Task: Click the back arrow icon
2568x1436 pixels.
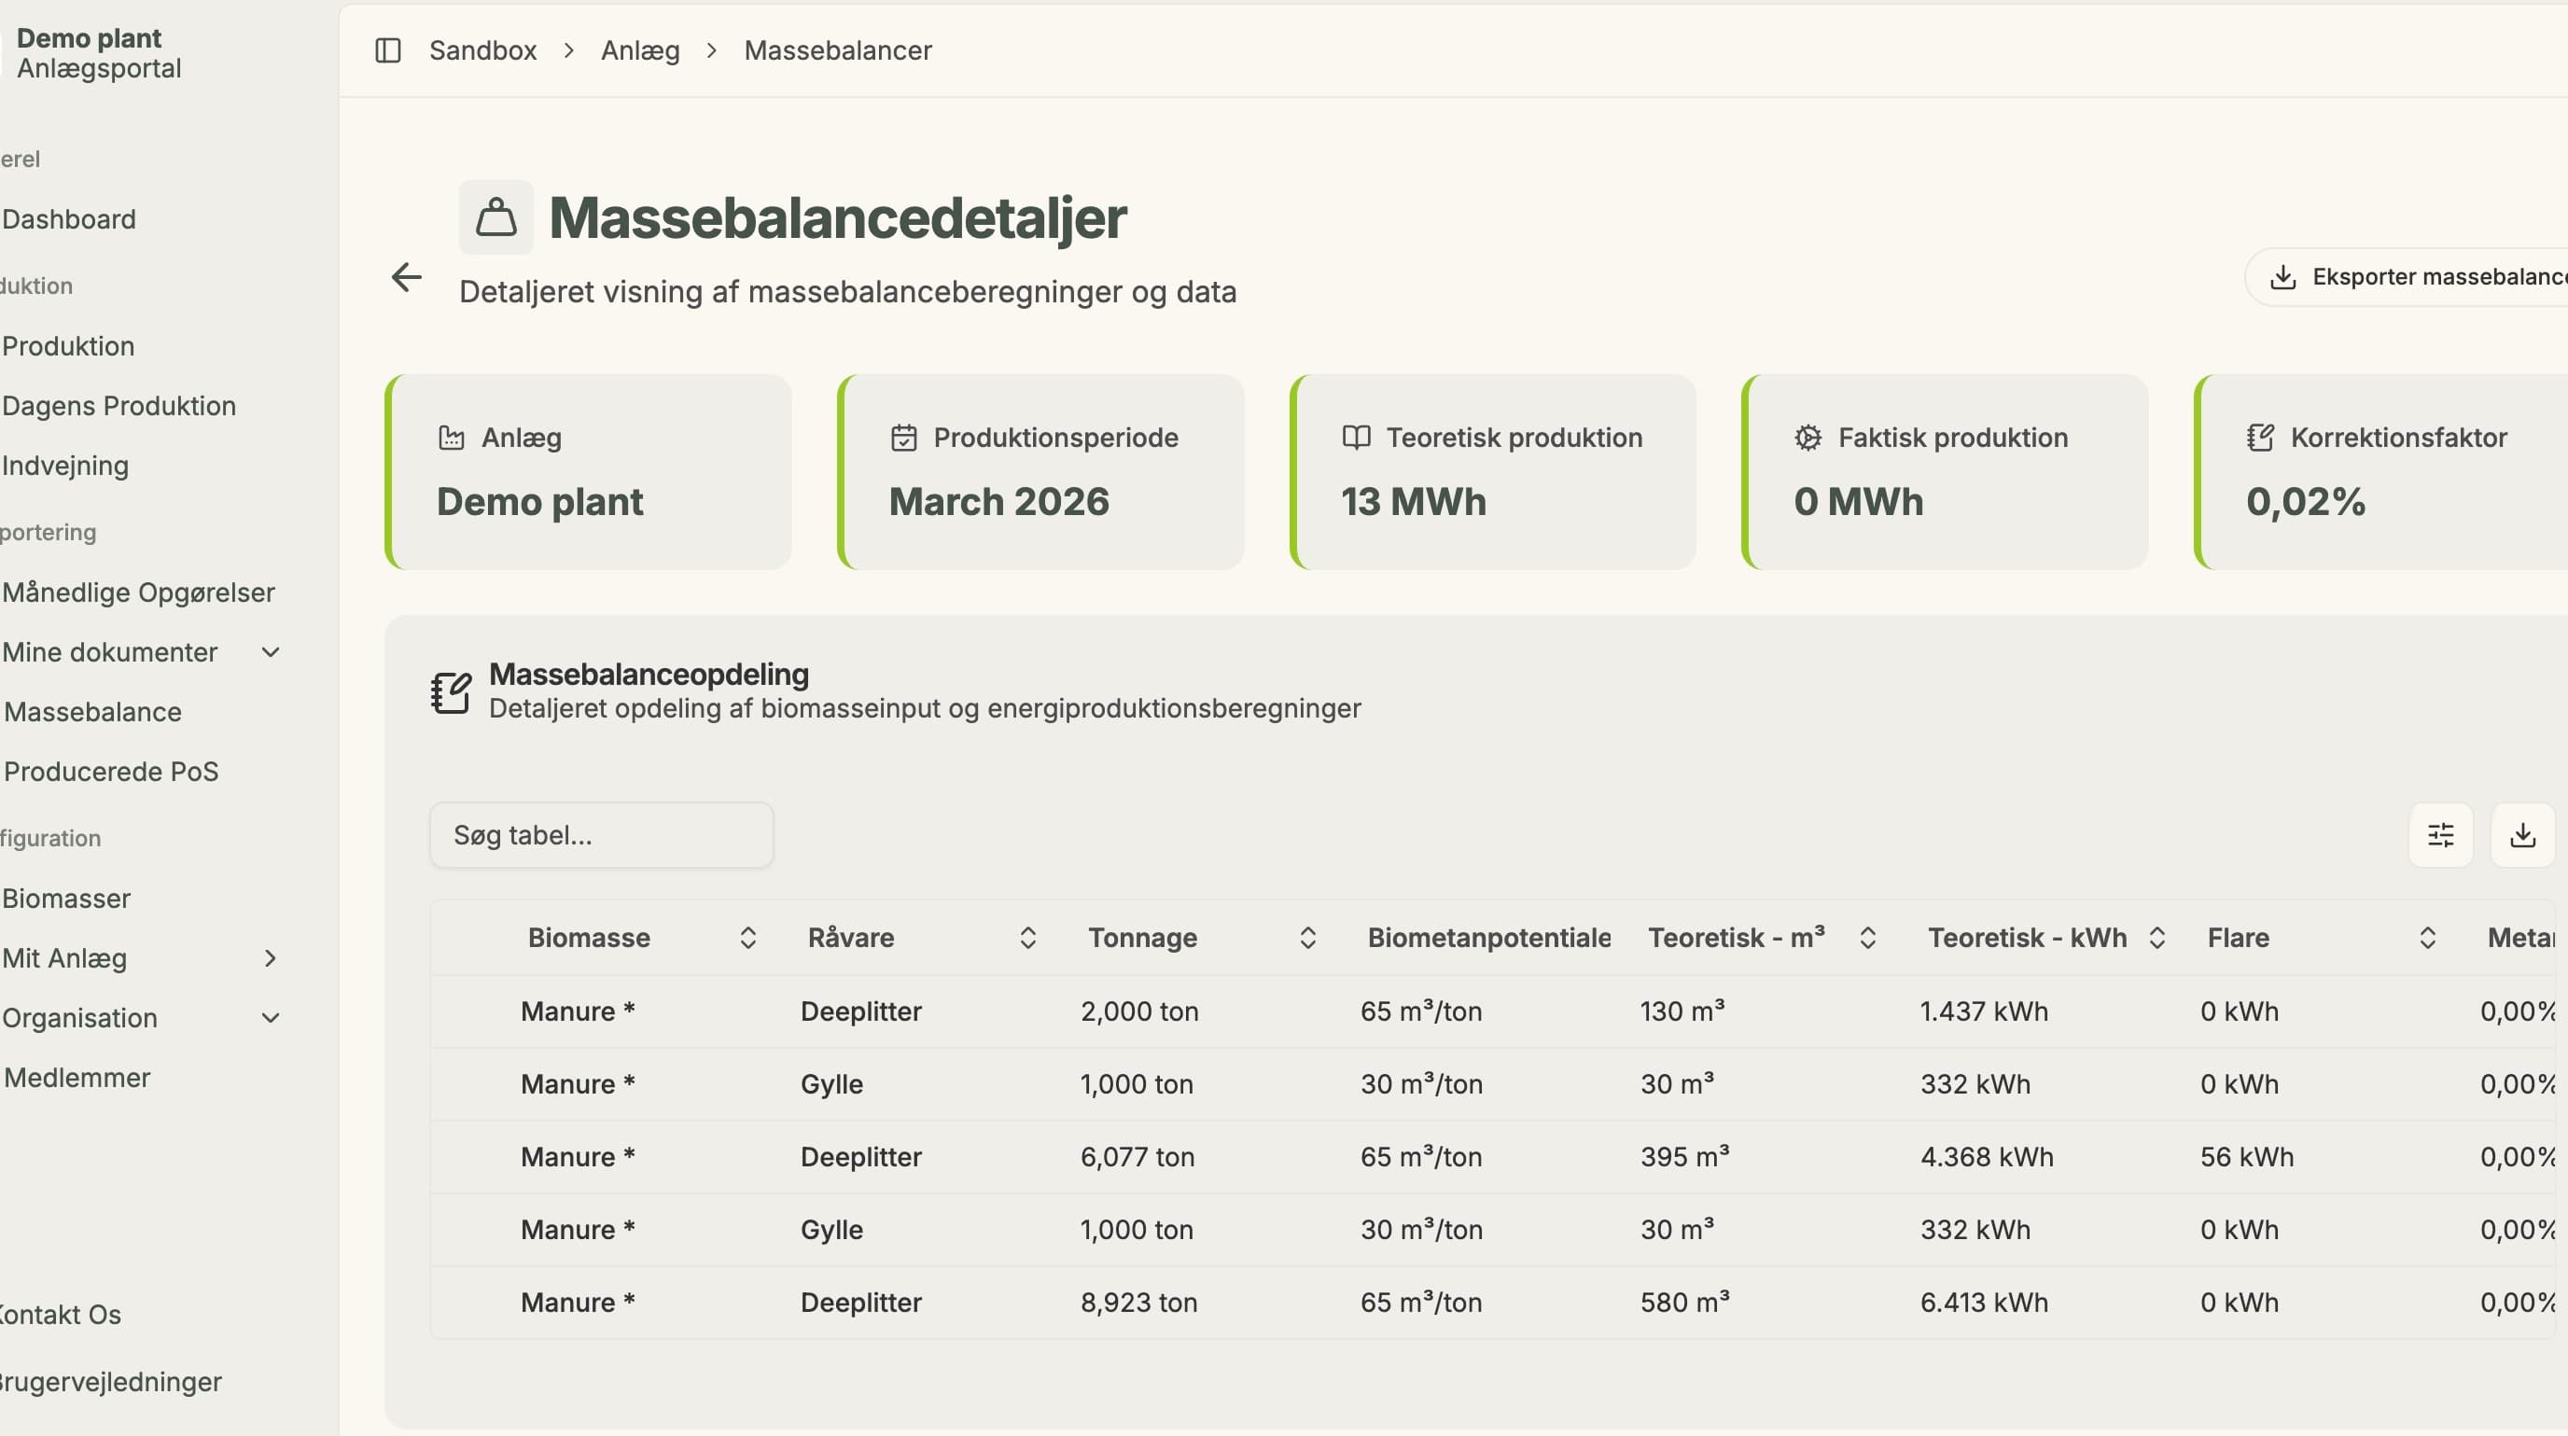Action: (407, 277)
